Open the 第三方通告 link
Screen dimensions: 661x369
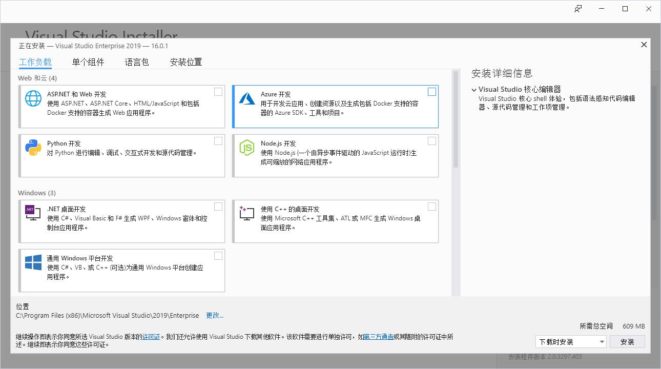coord(379,337)
